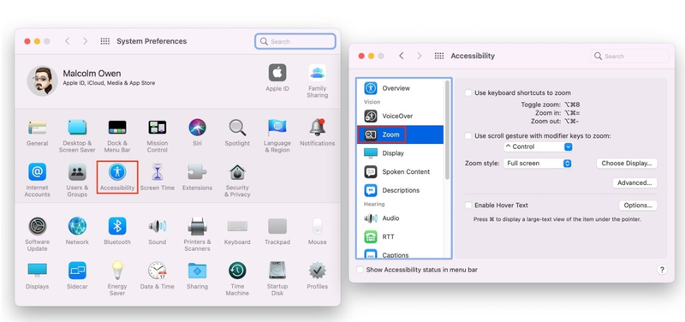Viewport: 685px width, 322px height.
Task: Enable Hover Text checkbox
Action: pos(468,205)
